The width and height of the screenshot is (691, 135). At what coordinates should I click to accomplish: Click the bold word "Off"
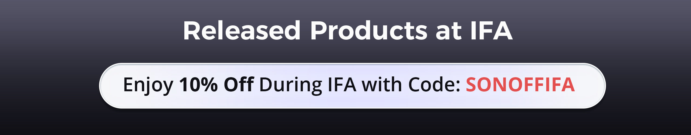pos(239,85)
